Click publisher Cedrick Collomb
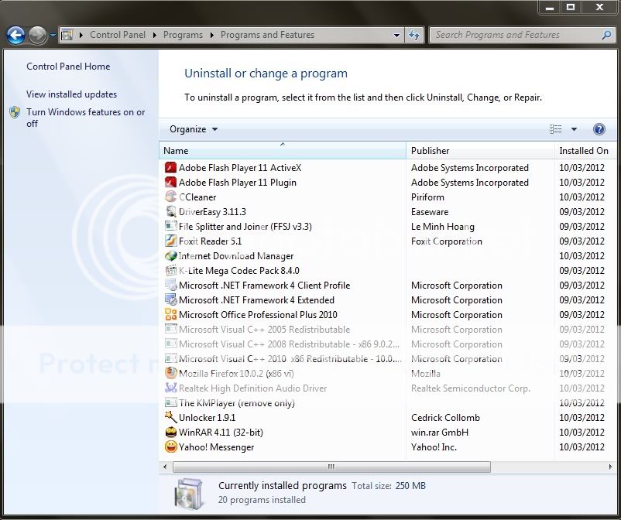The width and height of the screenshot is (621, 520). pyautogui.click(x=445, y=418)
